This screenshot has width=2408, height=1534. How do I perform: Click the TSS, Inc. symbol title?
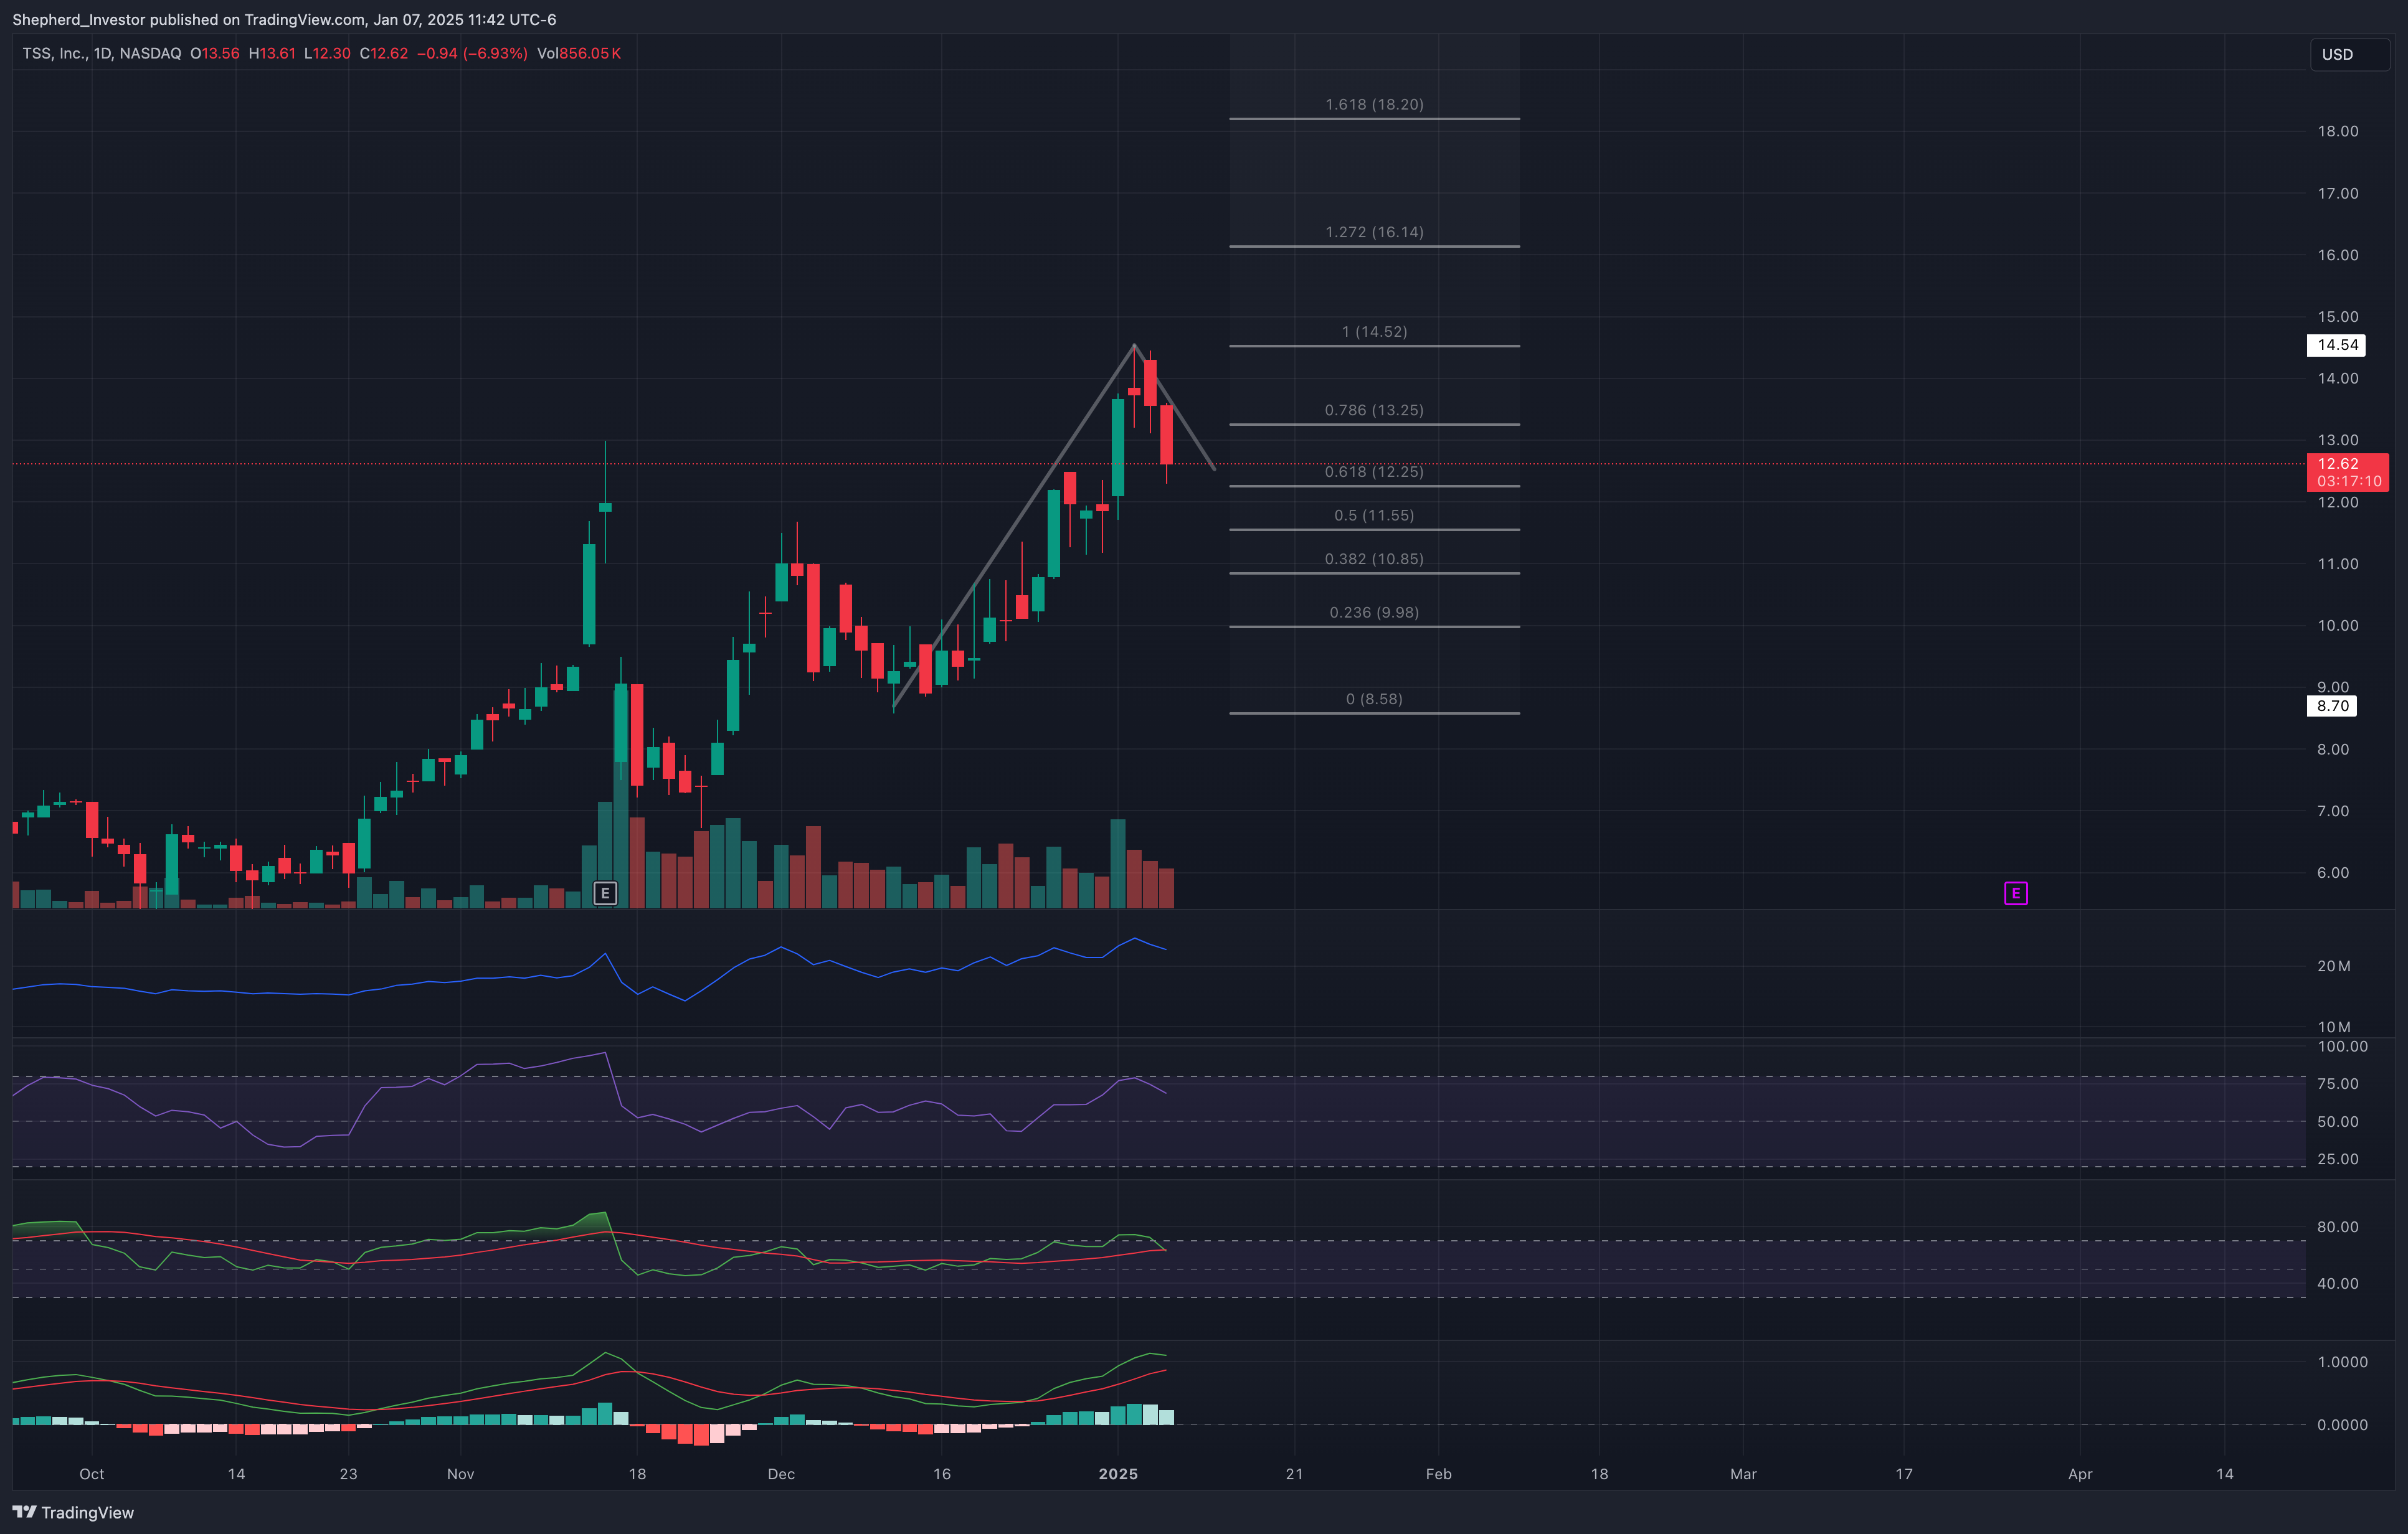coord(54,53)
